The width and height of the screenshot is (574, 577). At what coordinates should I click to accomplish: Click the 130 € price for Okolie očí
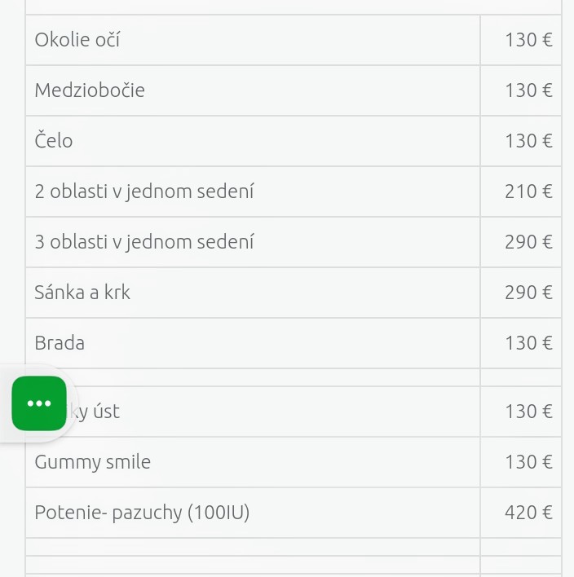(528, 40)
